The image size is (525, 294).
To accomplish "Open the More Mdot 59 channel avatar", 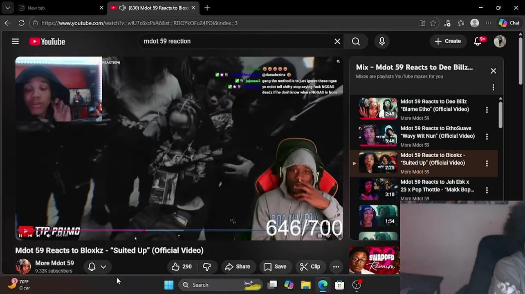I will [23, 267].
